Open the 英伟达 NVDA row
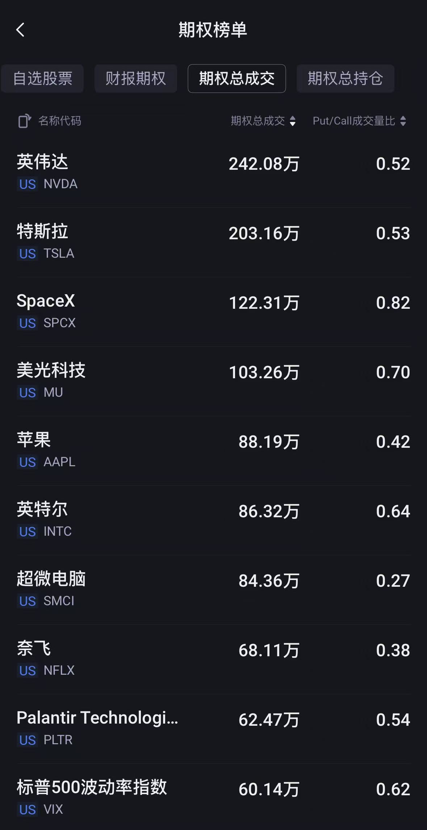 pos(214,173)
